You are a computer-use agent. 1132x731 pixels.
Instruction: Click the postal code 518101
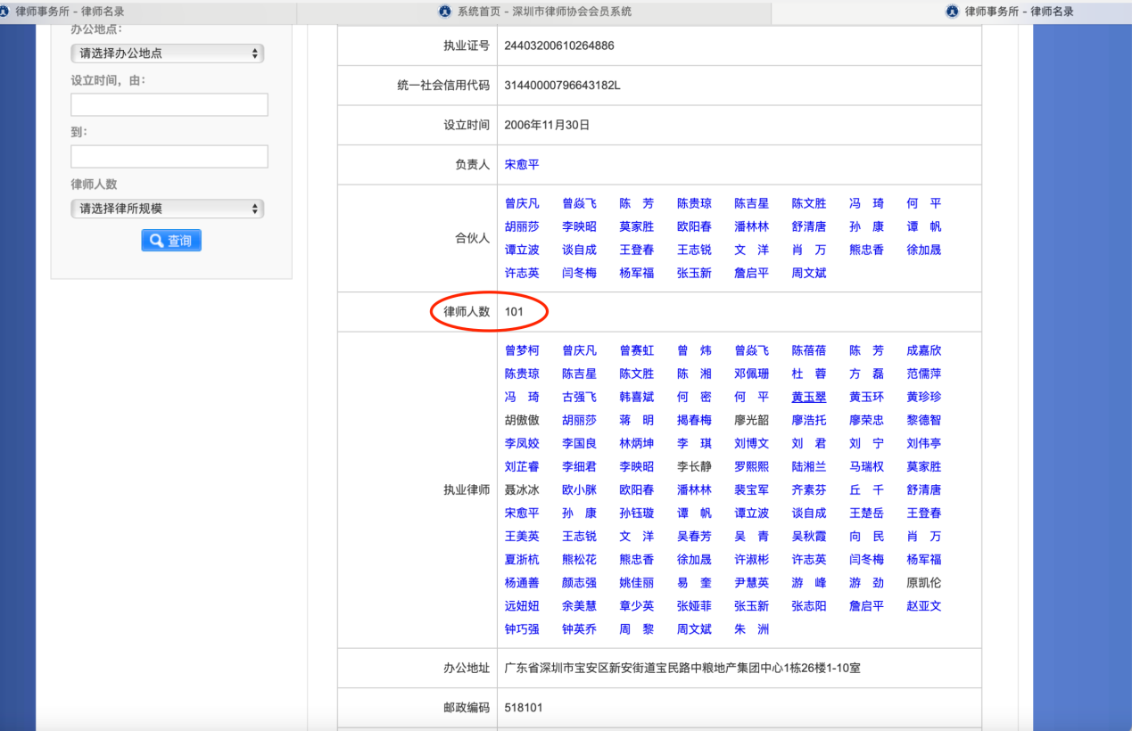[524, 708]
